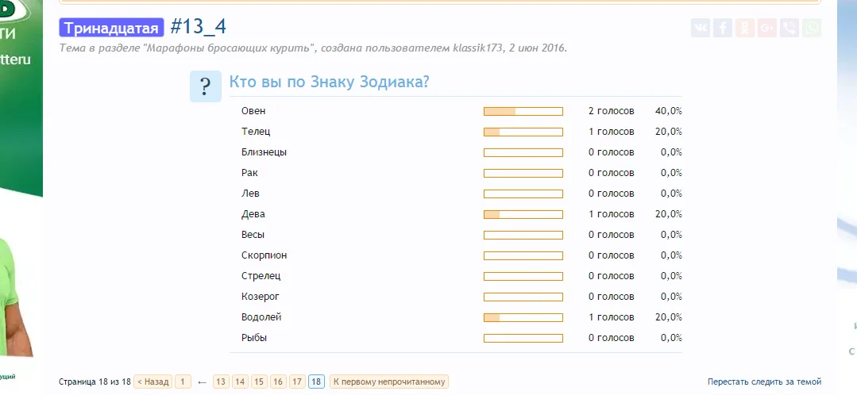Open user klassik173's profile link

click(477, 48)
